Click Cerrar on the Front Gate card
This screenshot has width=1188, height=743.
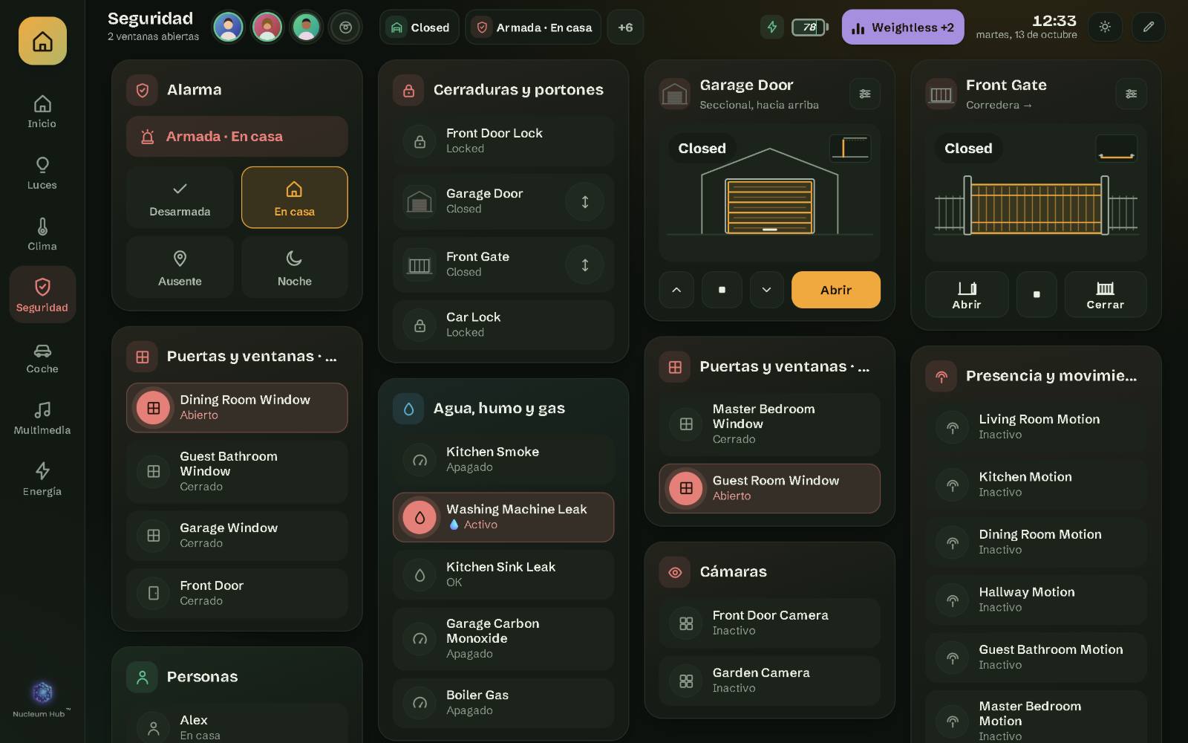1106,294
